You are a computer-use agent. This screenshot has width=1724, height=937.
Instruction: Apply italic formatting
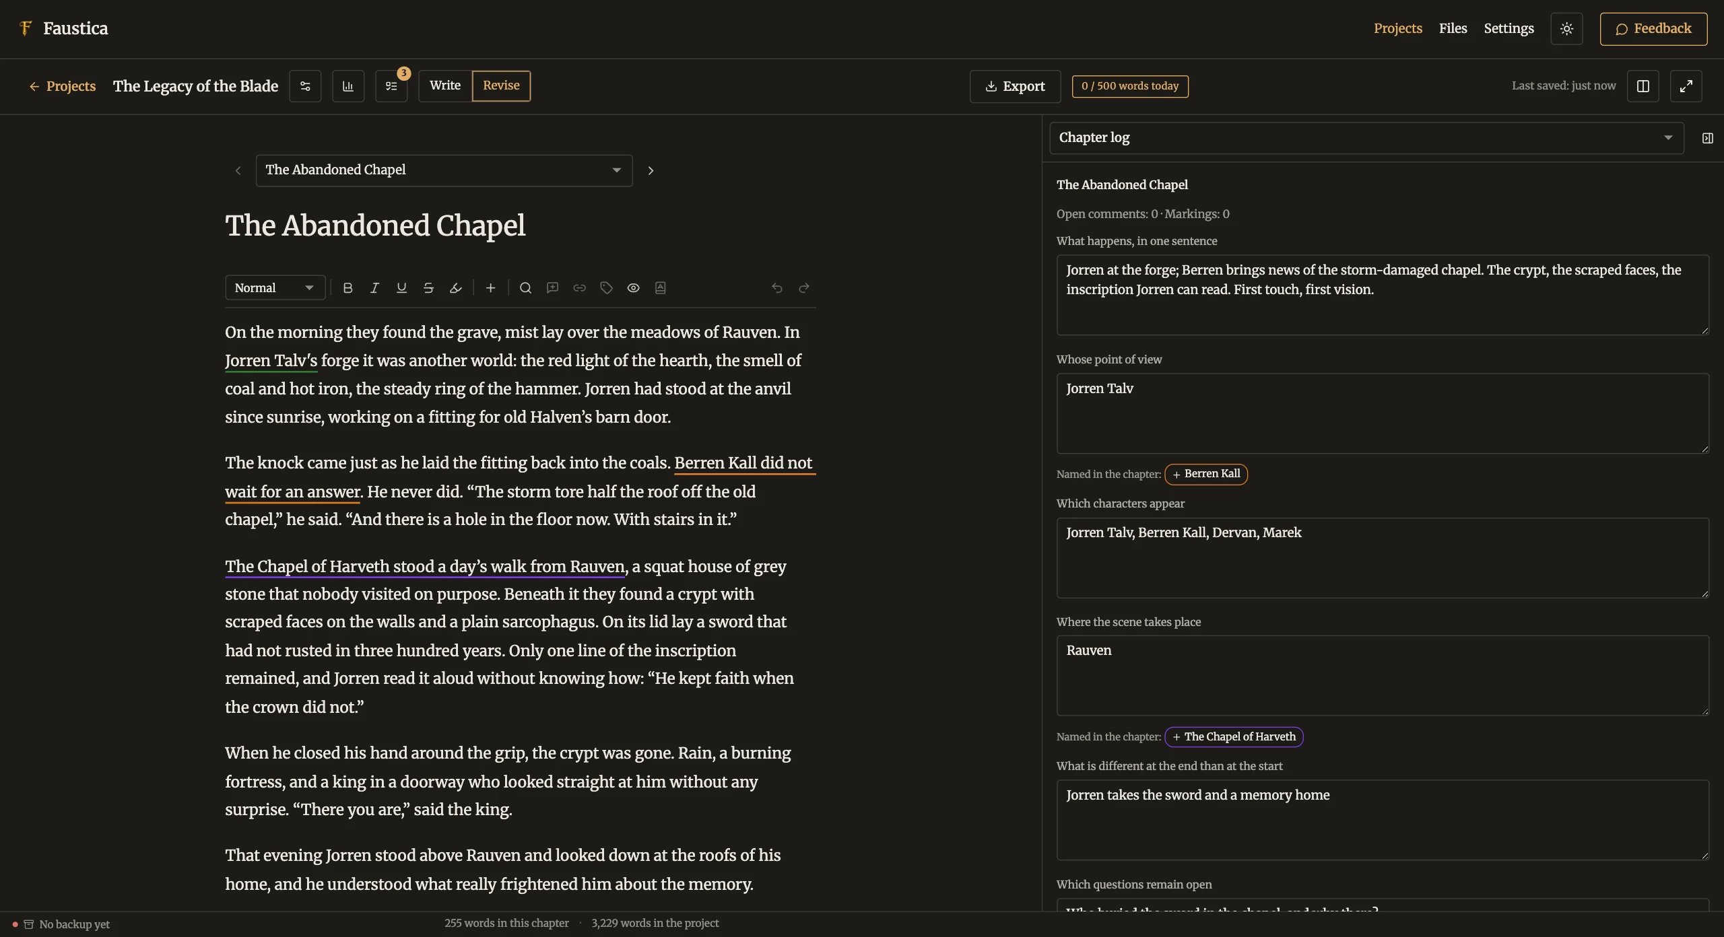[374, 288]
